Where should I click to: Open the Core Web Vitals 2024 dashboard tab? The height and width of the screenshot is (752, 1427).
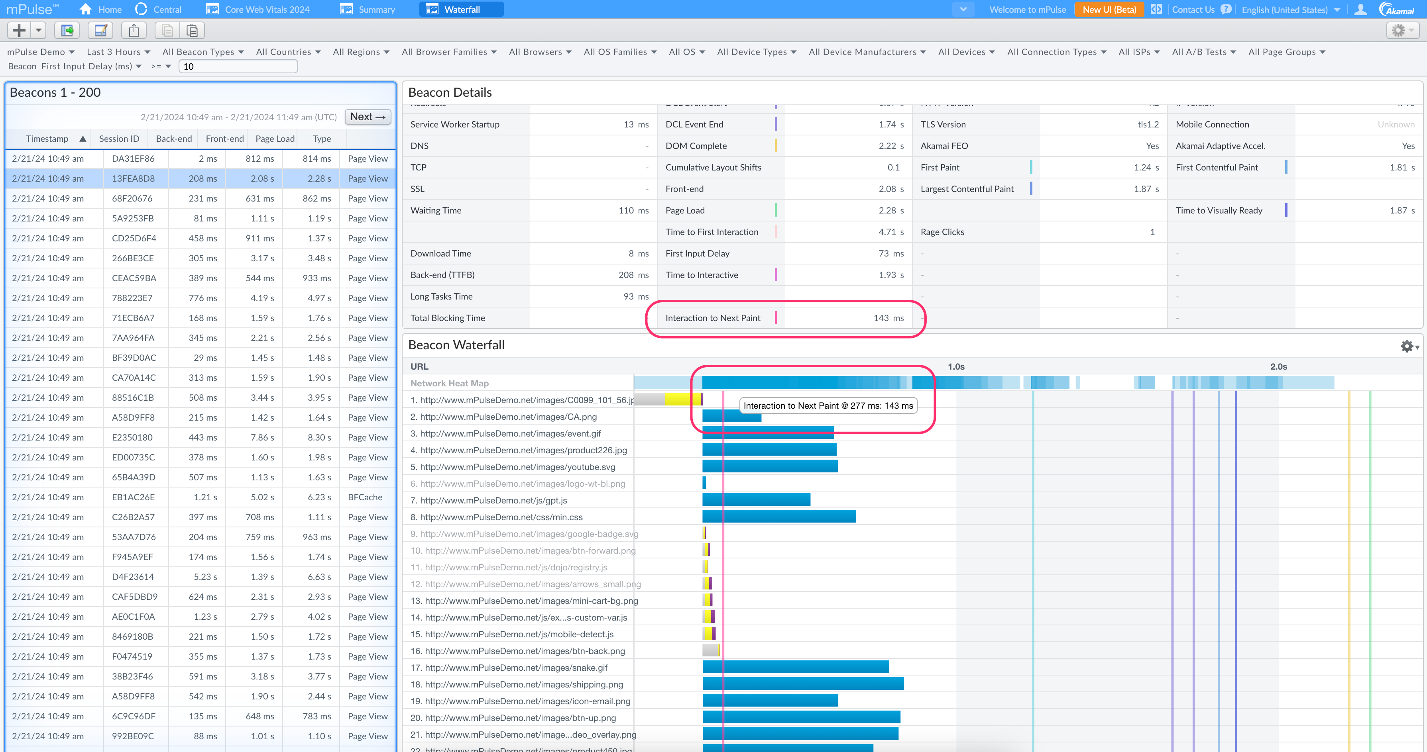point(266,9)
